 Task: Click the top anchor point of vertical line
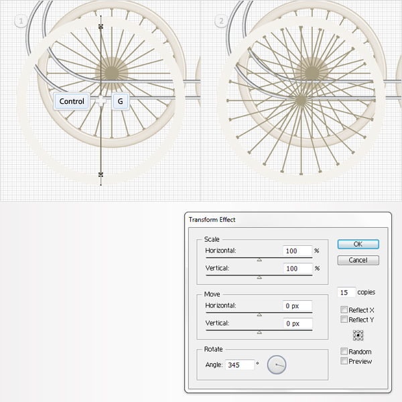[x=100, y=26]
